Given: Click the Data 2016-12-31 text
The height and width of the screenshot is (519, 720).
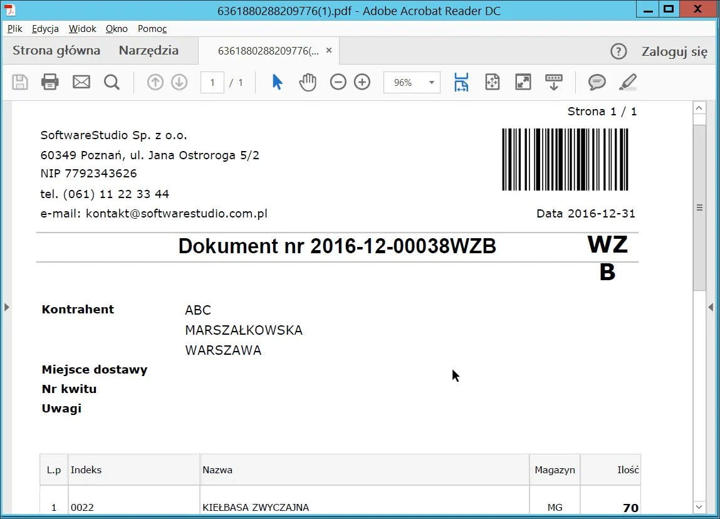Looking at the screenshot, I should click(586, 214).
